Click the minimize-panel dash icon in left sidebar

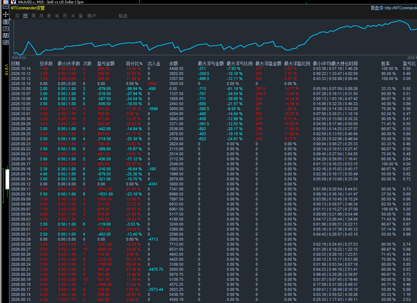tap(6, 7)
